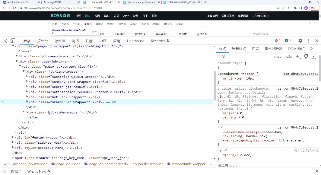Screen dimensions: 321x175
Task: Open the browser extensions puzzle icon
Action: (295, 8)
